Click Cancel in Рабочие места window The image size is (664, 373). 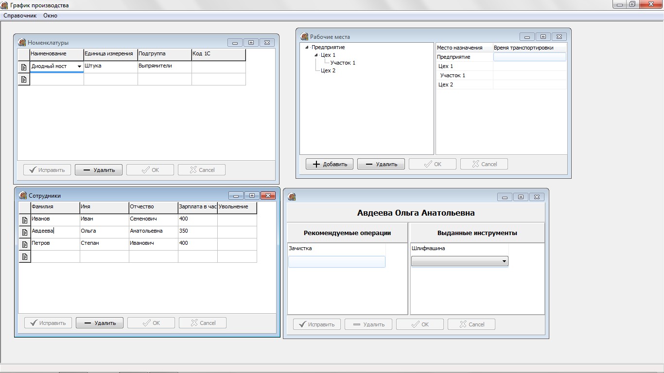tap(484, 164)
